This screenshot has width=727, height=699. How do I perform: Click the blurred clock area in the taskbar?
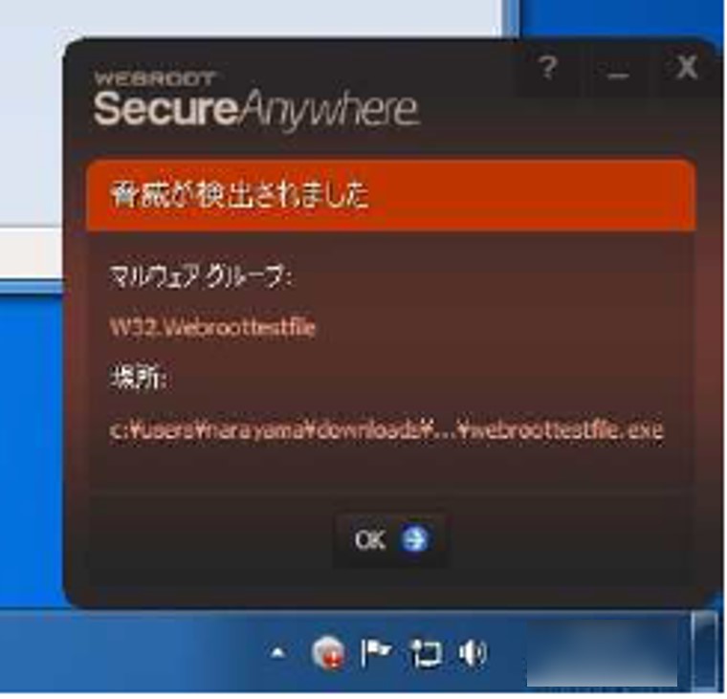click(602, 653)
